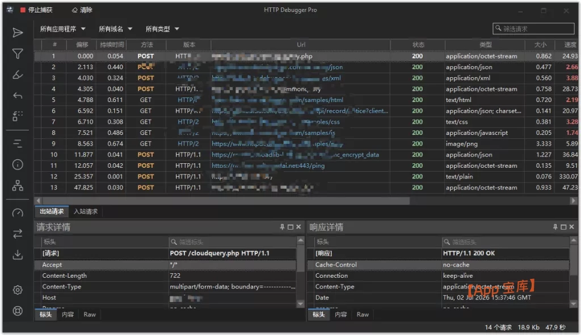Image resolution: width=581 pixels, height=335 pixels.
Task: Click the horizontal scrollbar of request list
Action: (x=226, y=201)
